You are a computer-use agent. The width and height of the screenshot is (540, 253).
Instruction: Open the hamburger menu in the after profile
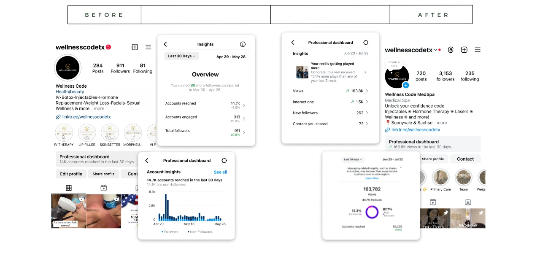[478, 50]
